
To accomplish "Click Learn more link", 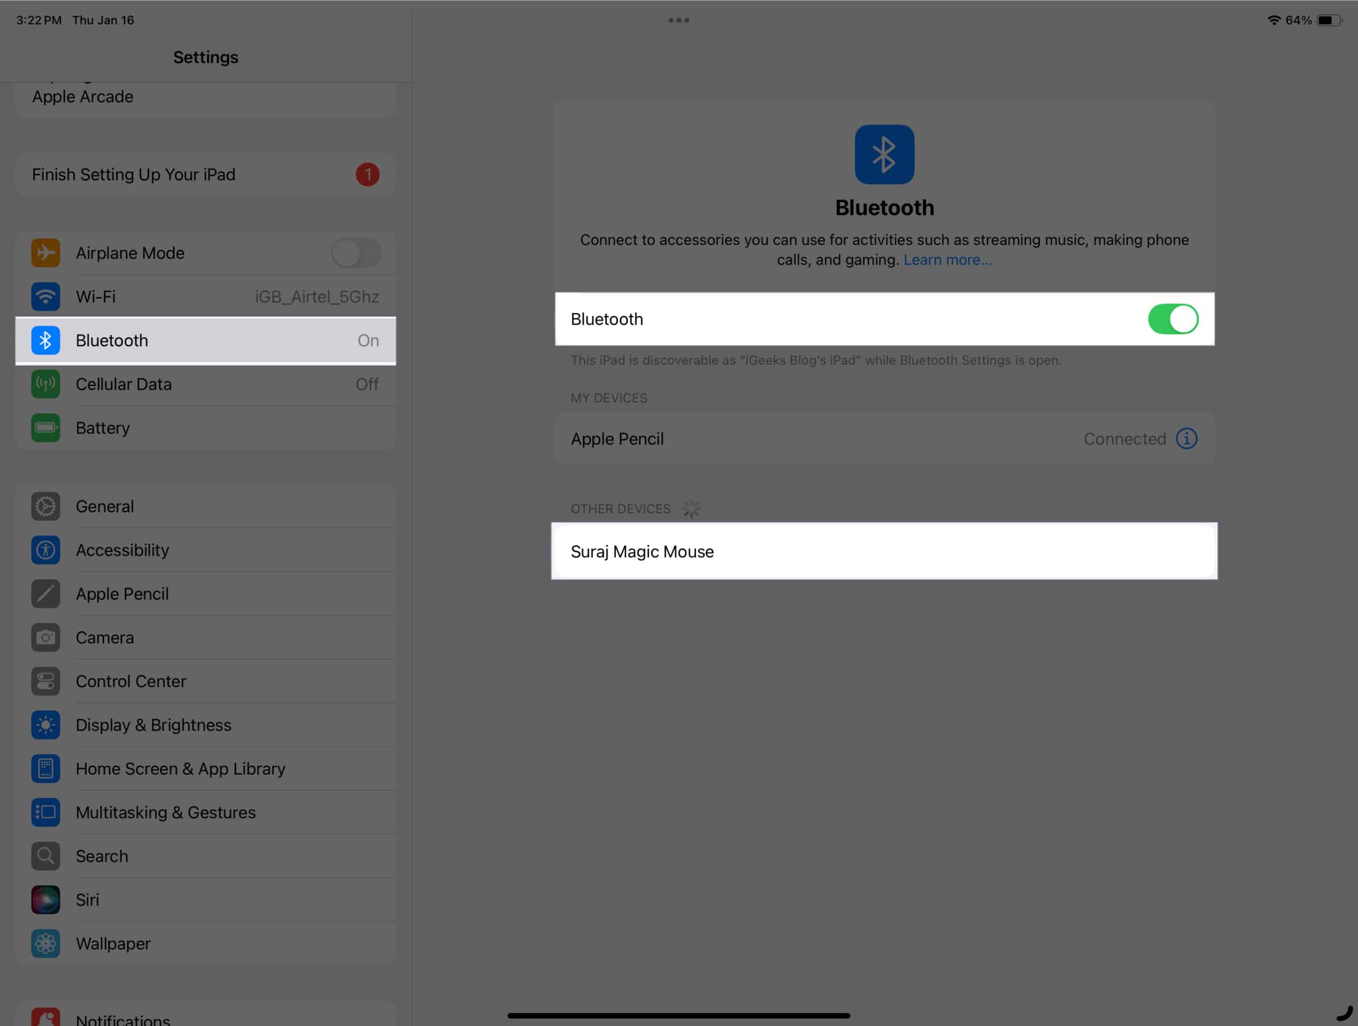I will pyautogui.click(x=947, y=260).
